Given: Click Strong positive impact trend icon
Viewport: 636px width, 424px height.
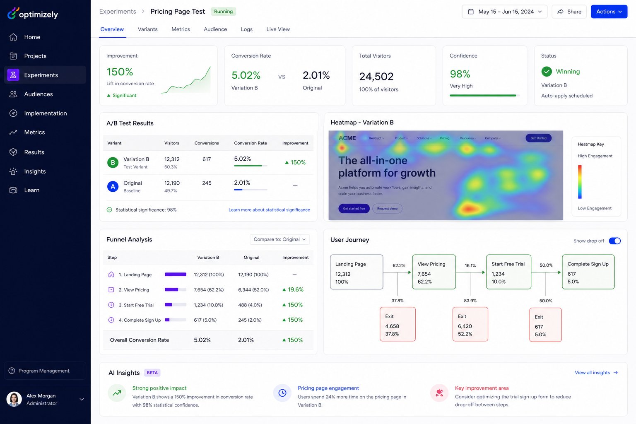Looking at the screenshot, I should coord(117,393).
